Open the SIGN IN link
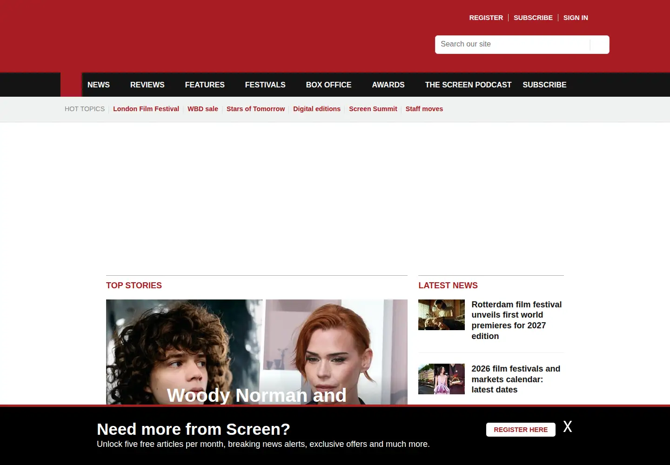The image size is (670, 465). [x=576, y=18]
